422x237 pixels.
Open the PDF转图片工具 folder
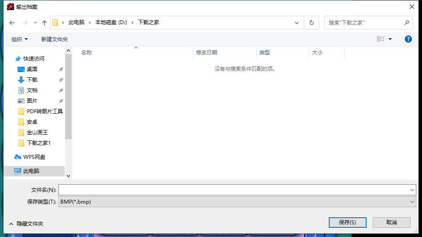click(45, 111)
